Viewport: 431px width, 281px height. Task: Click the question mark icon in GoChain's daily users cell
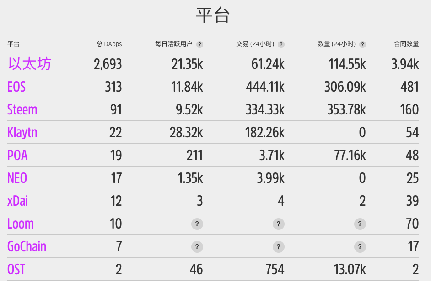click(197, 247)
